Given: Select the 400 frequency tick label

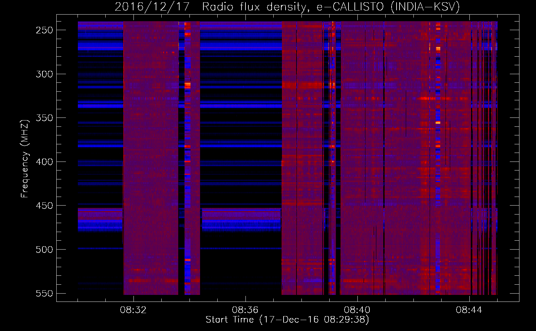Looking at the screenshot, I should point(44,162).
